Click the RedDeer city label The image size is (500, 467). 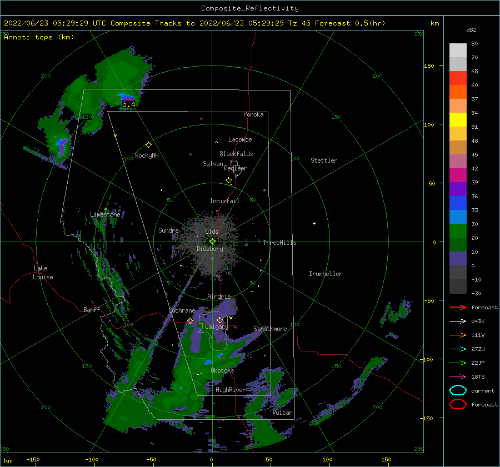point(236,168)
